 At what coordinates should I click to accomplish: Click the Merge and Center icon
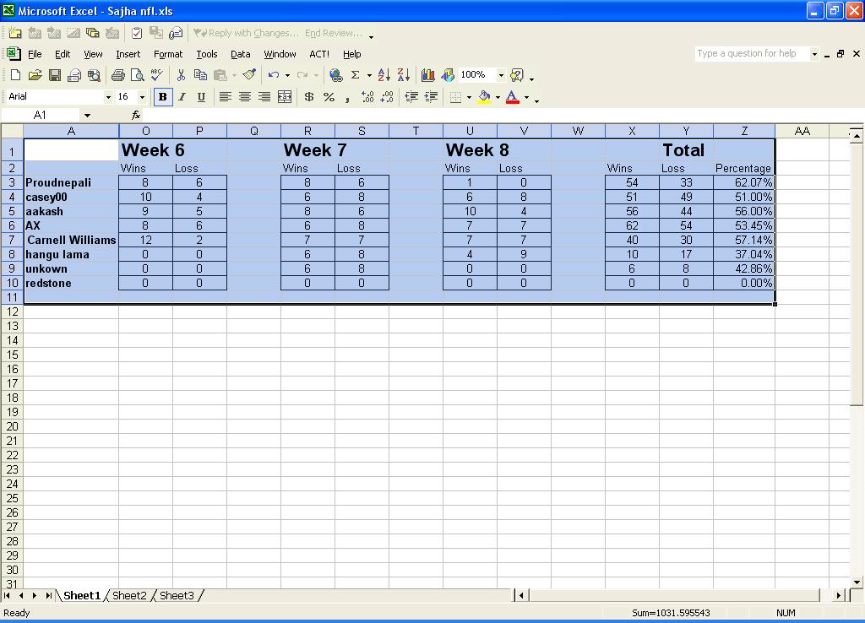[285, 97]
